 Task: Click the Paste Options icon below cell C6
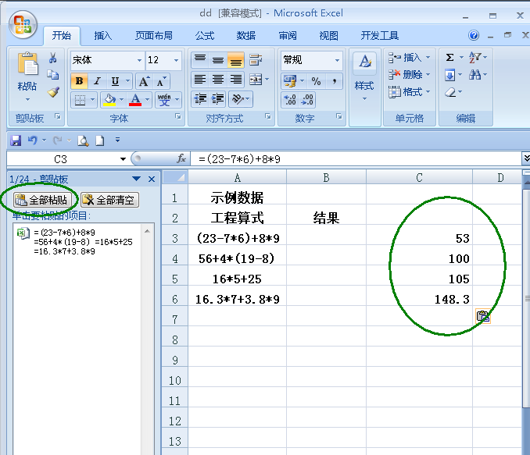[482, 316]
